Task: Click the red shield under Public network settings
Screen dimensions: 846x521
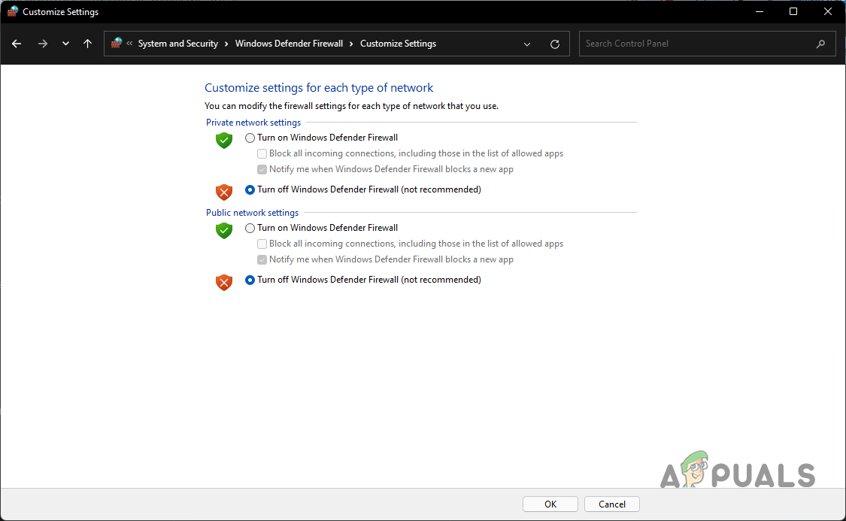Action: coord(224,282)
